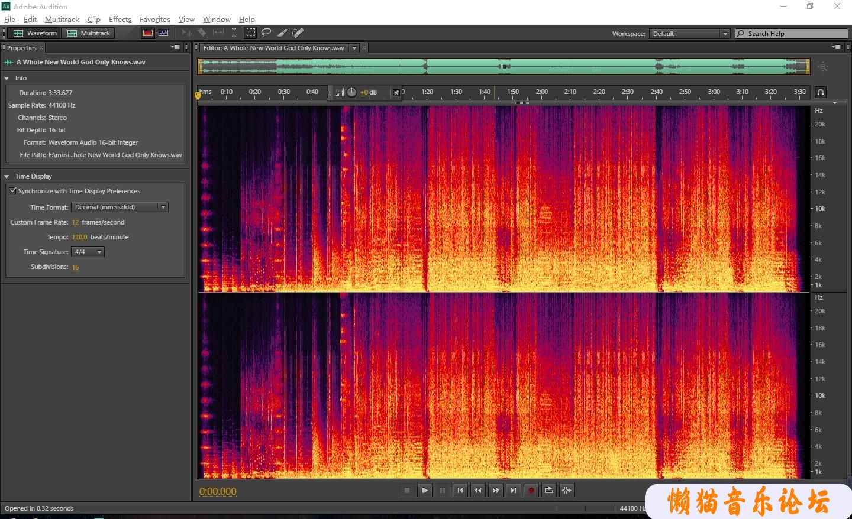
Task: Open the Effects menu
Action: pyautogui.click(x=120, y=19)
